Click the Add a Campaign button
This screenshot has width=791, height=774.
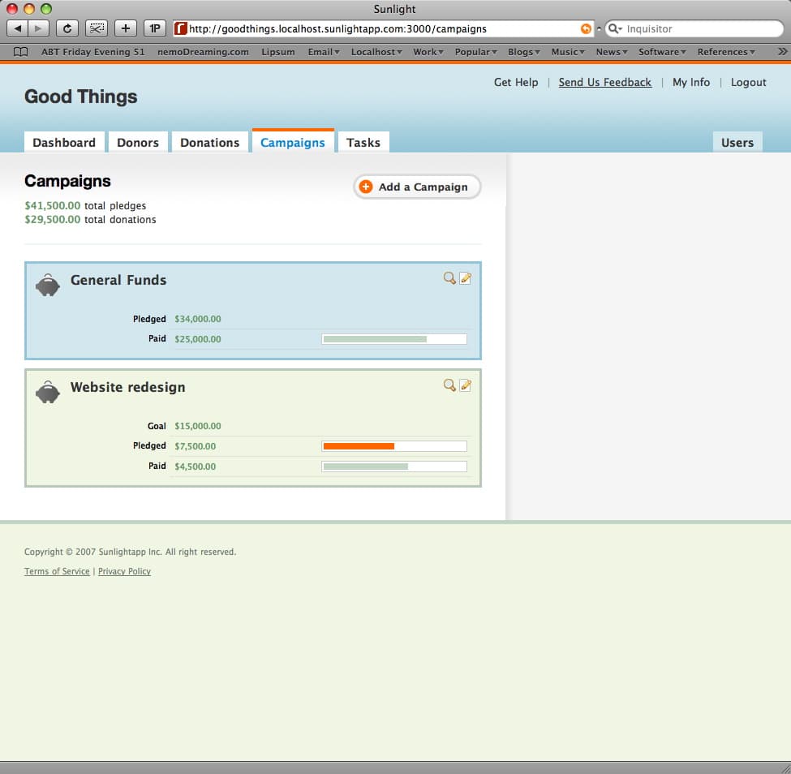[x=416, y=187]
